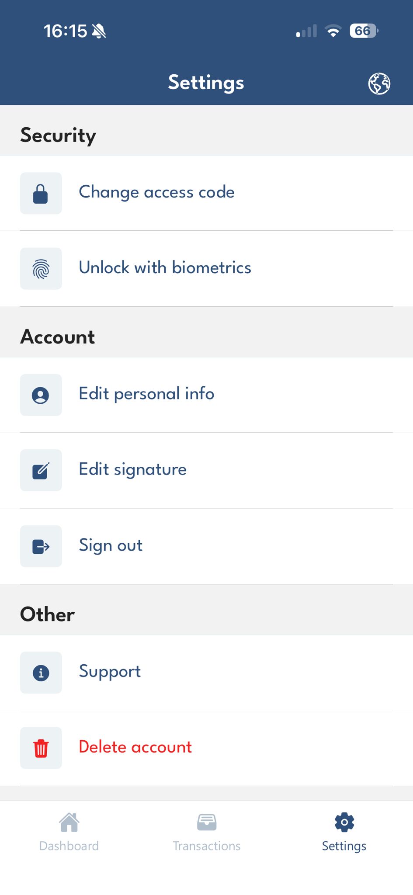
Task: Open the globe language selector icon
Action: (x=379, y=83)
